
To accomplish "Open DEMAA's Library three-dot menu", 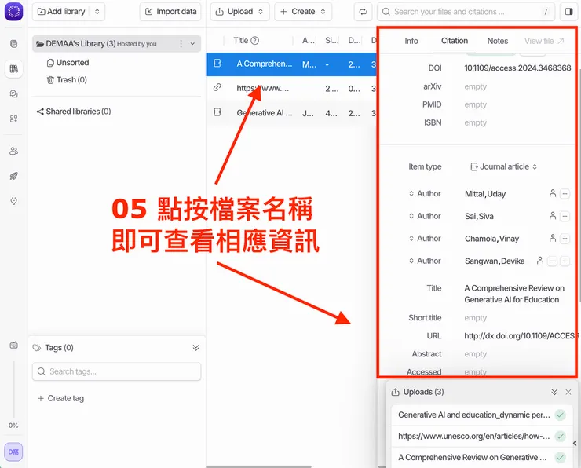I will pyautogui.click(x=181, y=44).
